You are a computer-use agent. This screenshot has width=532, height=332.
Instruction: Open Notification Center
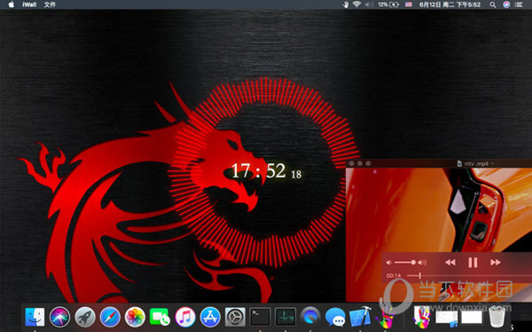point(519,4)
